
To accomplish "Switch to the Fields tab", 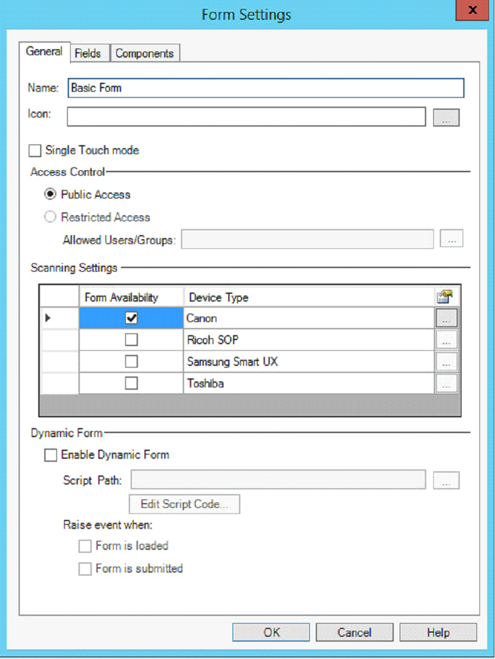I will (x=87, y=53).
